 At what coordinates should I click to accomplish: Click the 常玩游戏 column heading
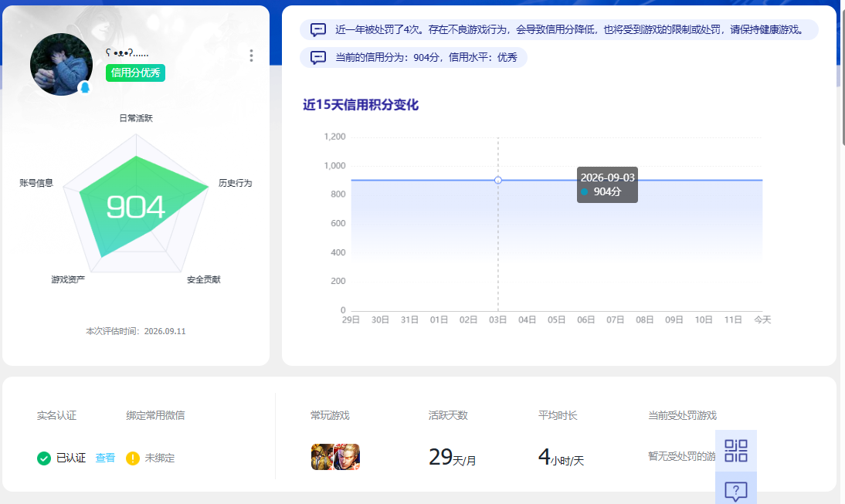pyautogui.click(x=330, y=415)
